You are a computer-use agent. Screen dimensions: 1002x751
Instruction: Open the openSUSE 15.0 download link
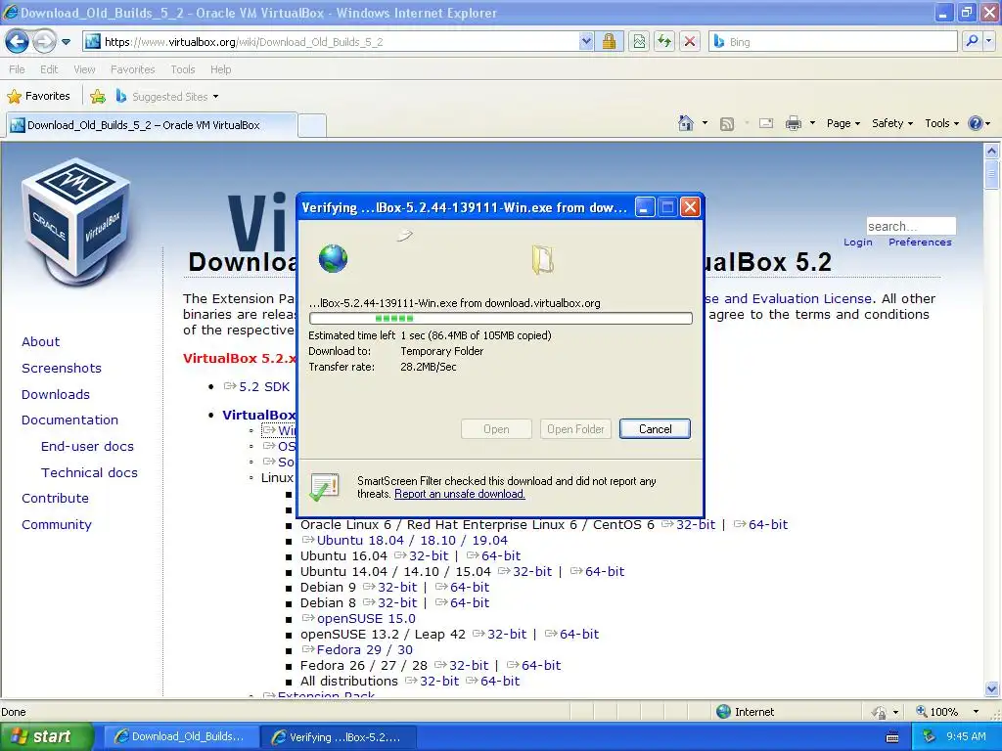click(x=358, y=618)
